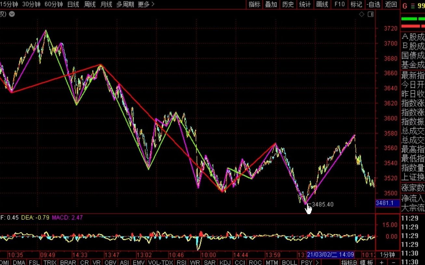Select the FSL indicator tab
Screen dimensions: 425x265
point(34,262)
